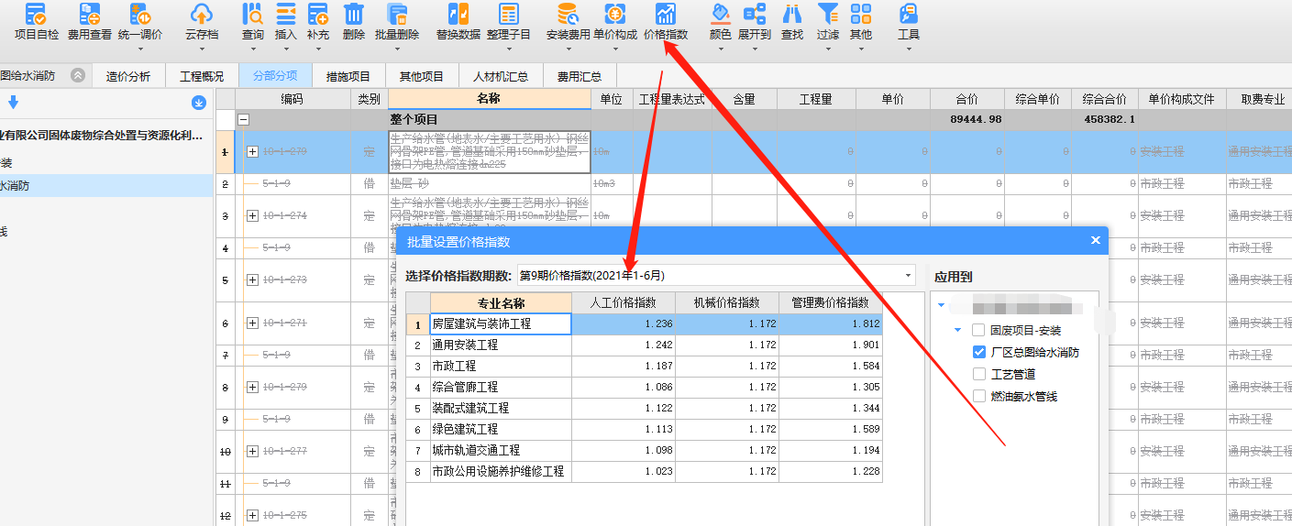Expand the 10-1-273 row
The width and height of the screenshot is (1292, 526).
[x=253, y=280]
